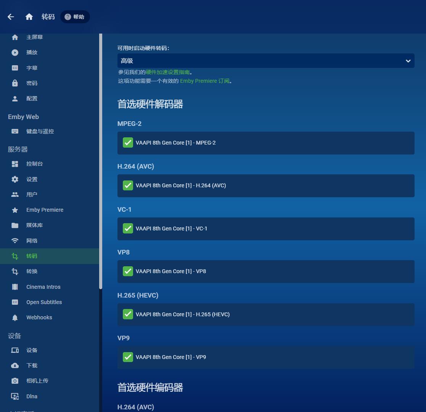
Task: Click the Cinema Intros film icon
Action: tap(15, 287)
